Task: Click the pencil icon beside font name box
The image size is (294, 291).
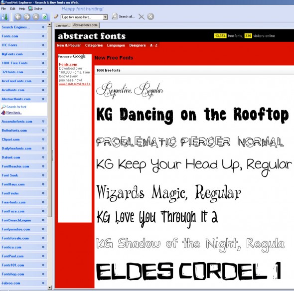Action: [56, 16]
